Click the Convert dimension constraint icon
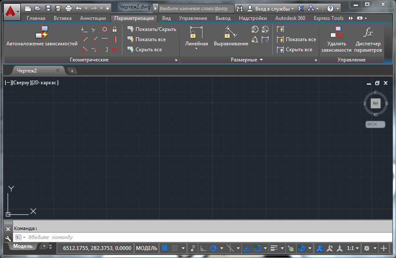 [x=265, y=39]
